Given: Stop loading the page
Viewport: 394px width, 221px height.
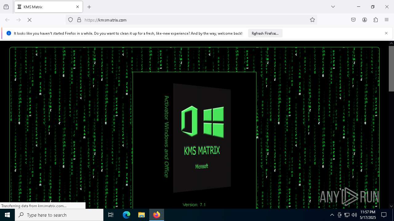Looking at the screenshot, I should (x=30, y=20).
